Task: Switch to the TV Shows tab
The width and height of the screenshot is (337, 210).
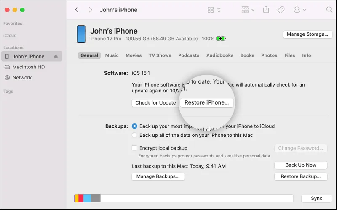Action: (160, 55)
